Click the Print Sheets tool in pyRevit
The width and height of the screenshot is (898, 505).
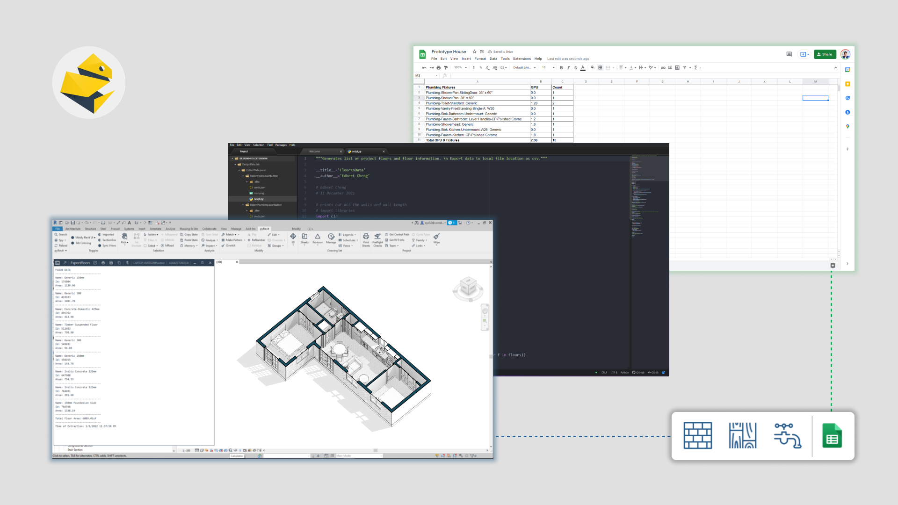(366, 240)
